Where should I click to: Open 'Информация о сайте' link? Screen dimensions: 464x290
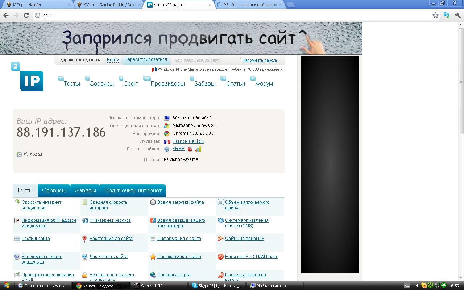tap(179, 239)
